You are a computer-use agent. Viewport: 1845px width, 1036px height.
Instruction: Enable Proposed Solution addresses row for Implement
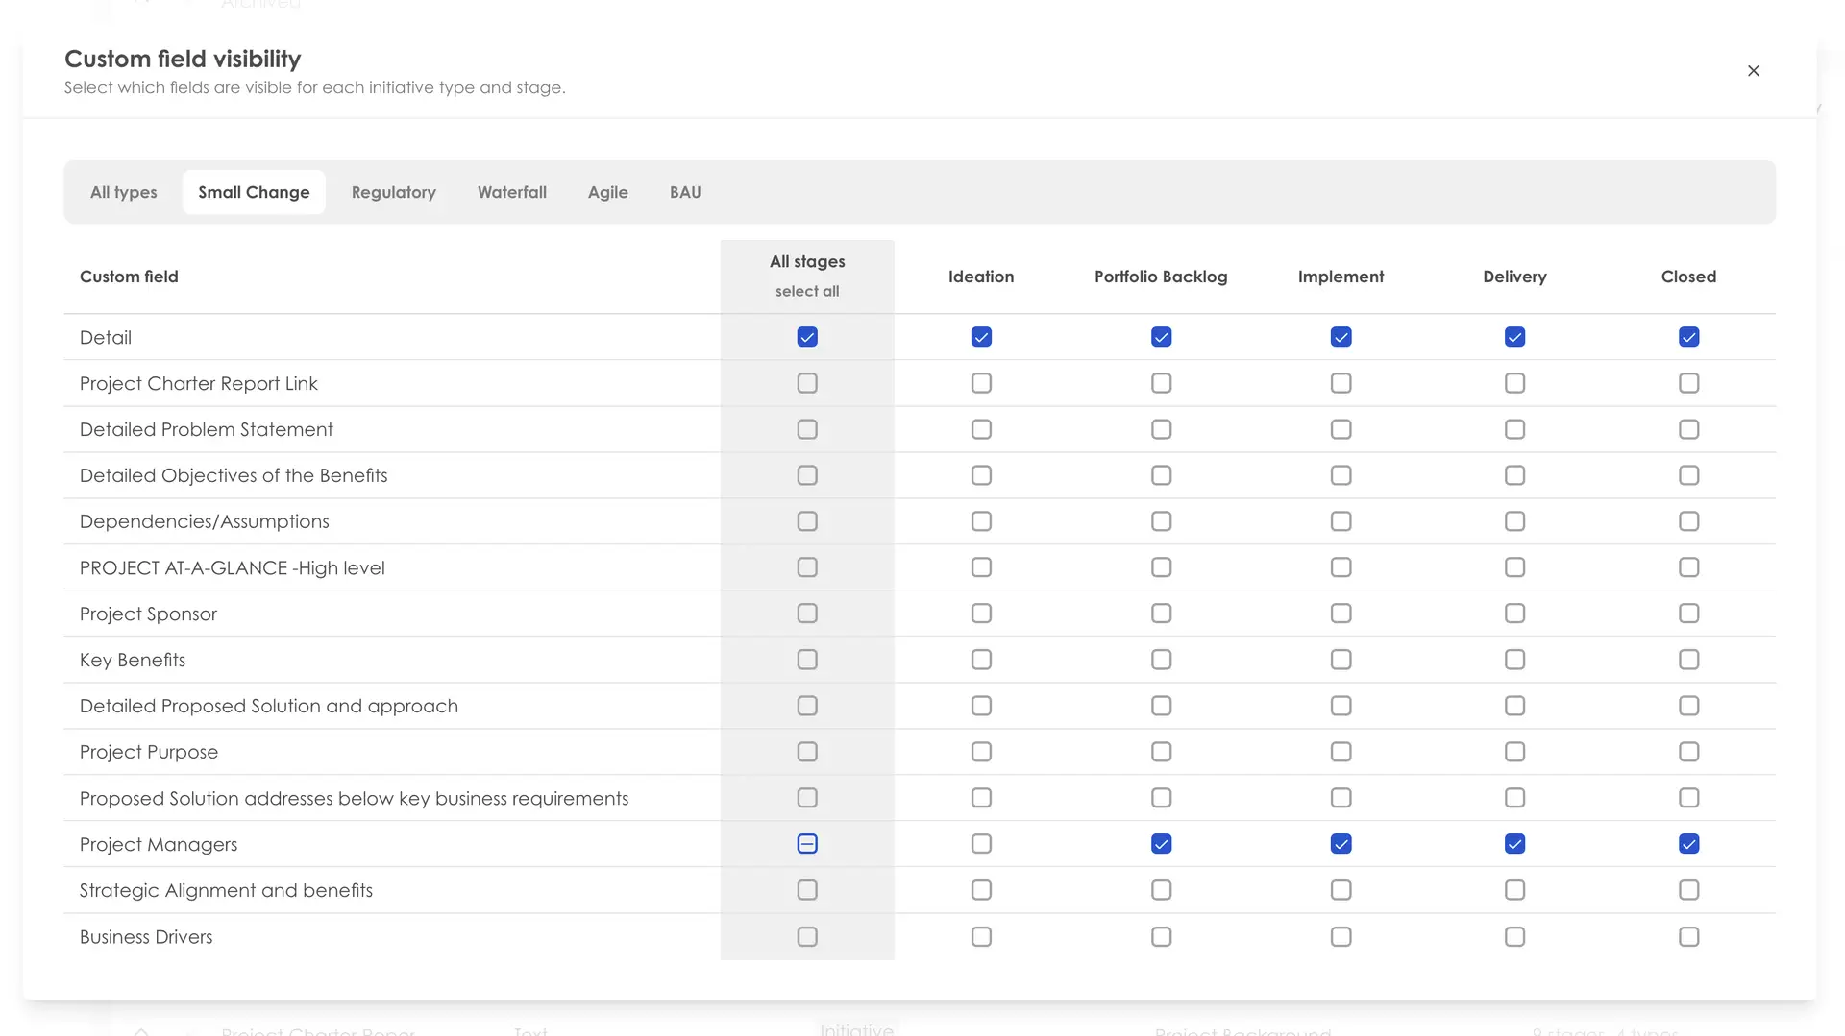(1341, 798)
